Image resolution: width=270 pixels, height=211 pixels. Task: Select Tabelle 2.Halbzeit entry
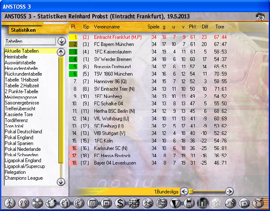22,86
